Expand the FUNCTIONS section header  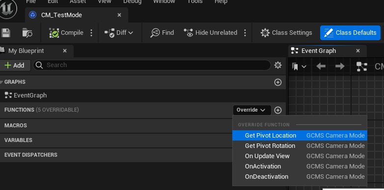click(19, 110)
